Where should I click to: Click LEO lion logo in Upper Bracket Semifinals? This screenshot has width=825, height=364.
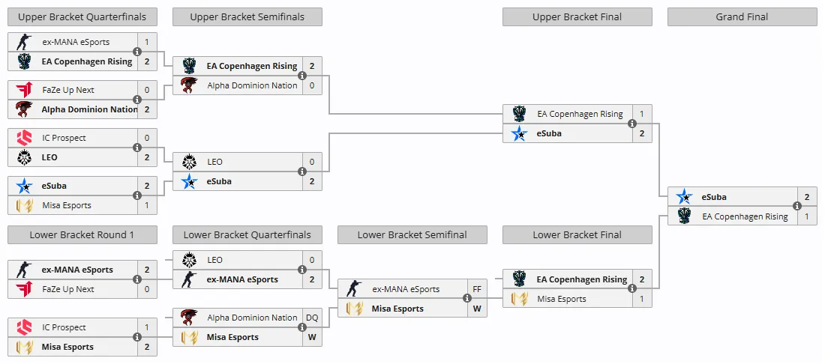[x=189, y=162]
